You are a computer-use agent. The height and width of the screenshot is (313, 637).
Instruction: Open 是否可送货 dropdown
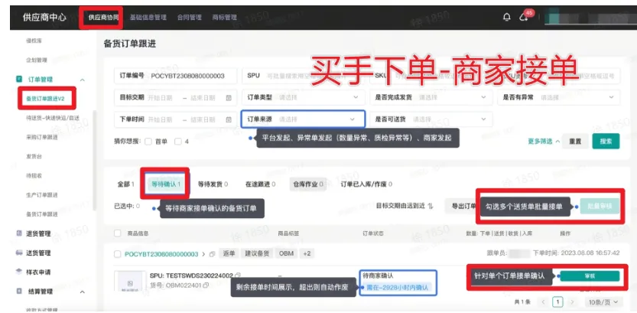[431, 119]
